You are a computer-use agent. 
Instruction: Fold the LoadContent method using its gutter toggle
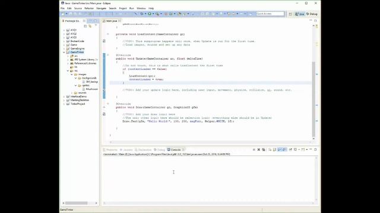click(108, 34)
